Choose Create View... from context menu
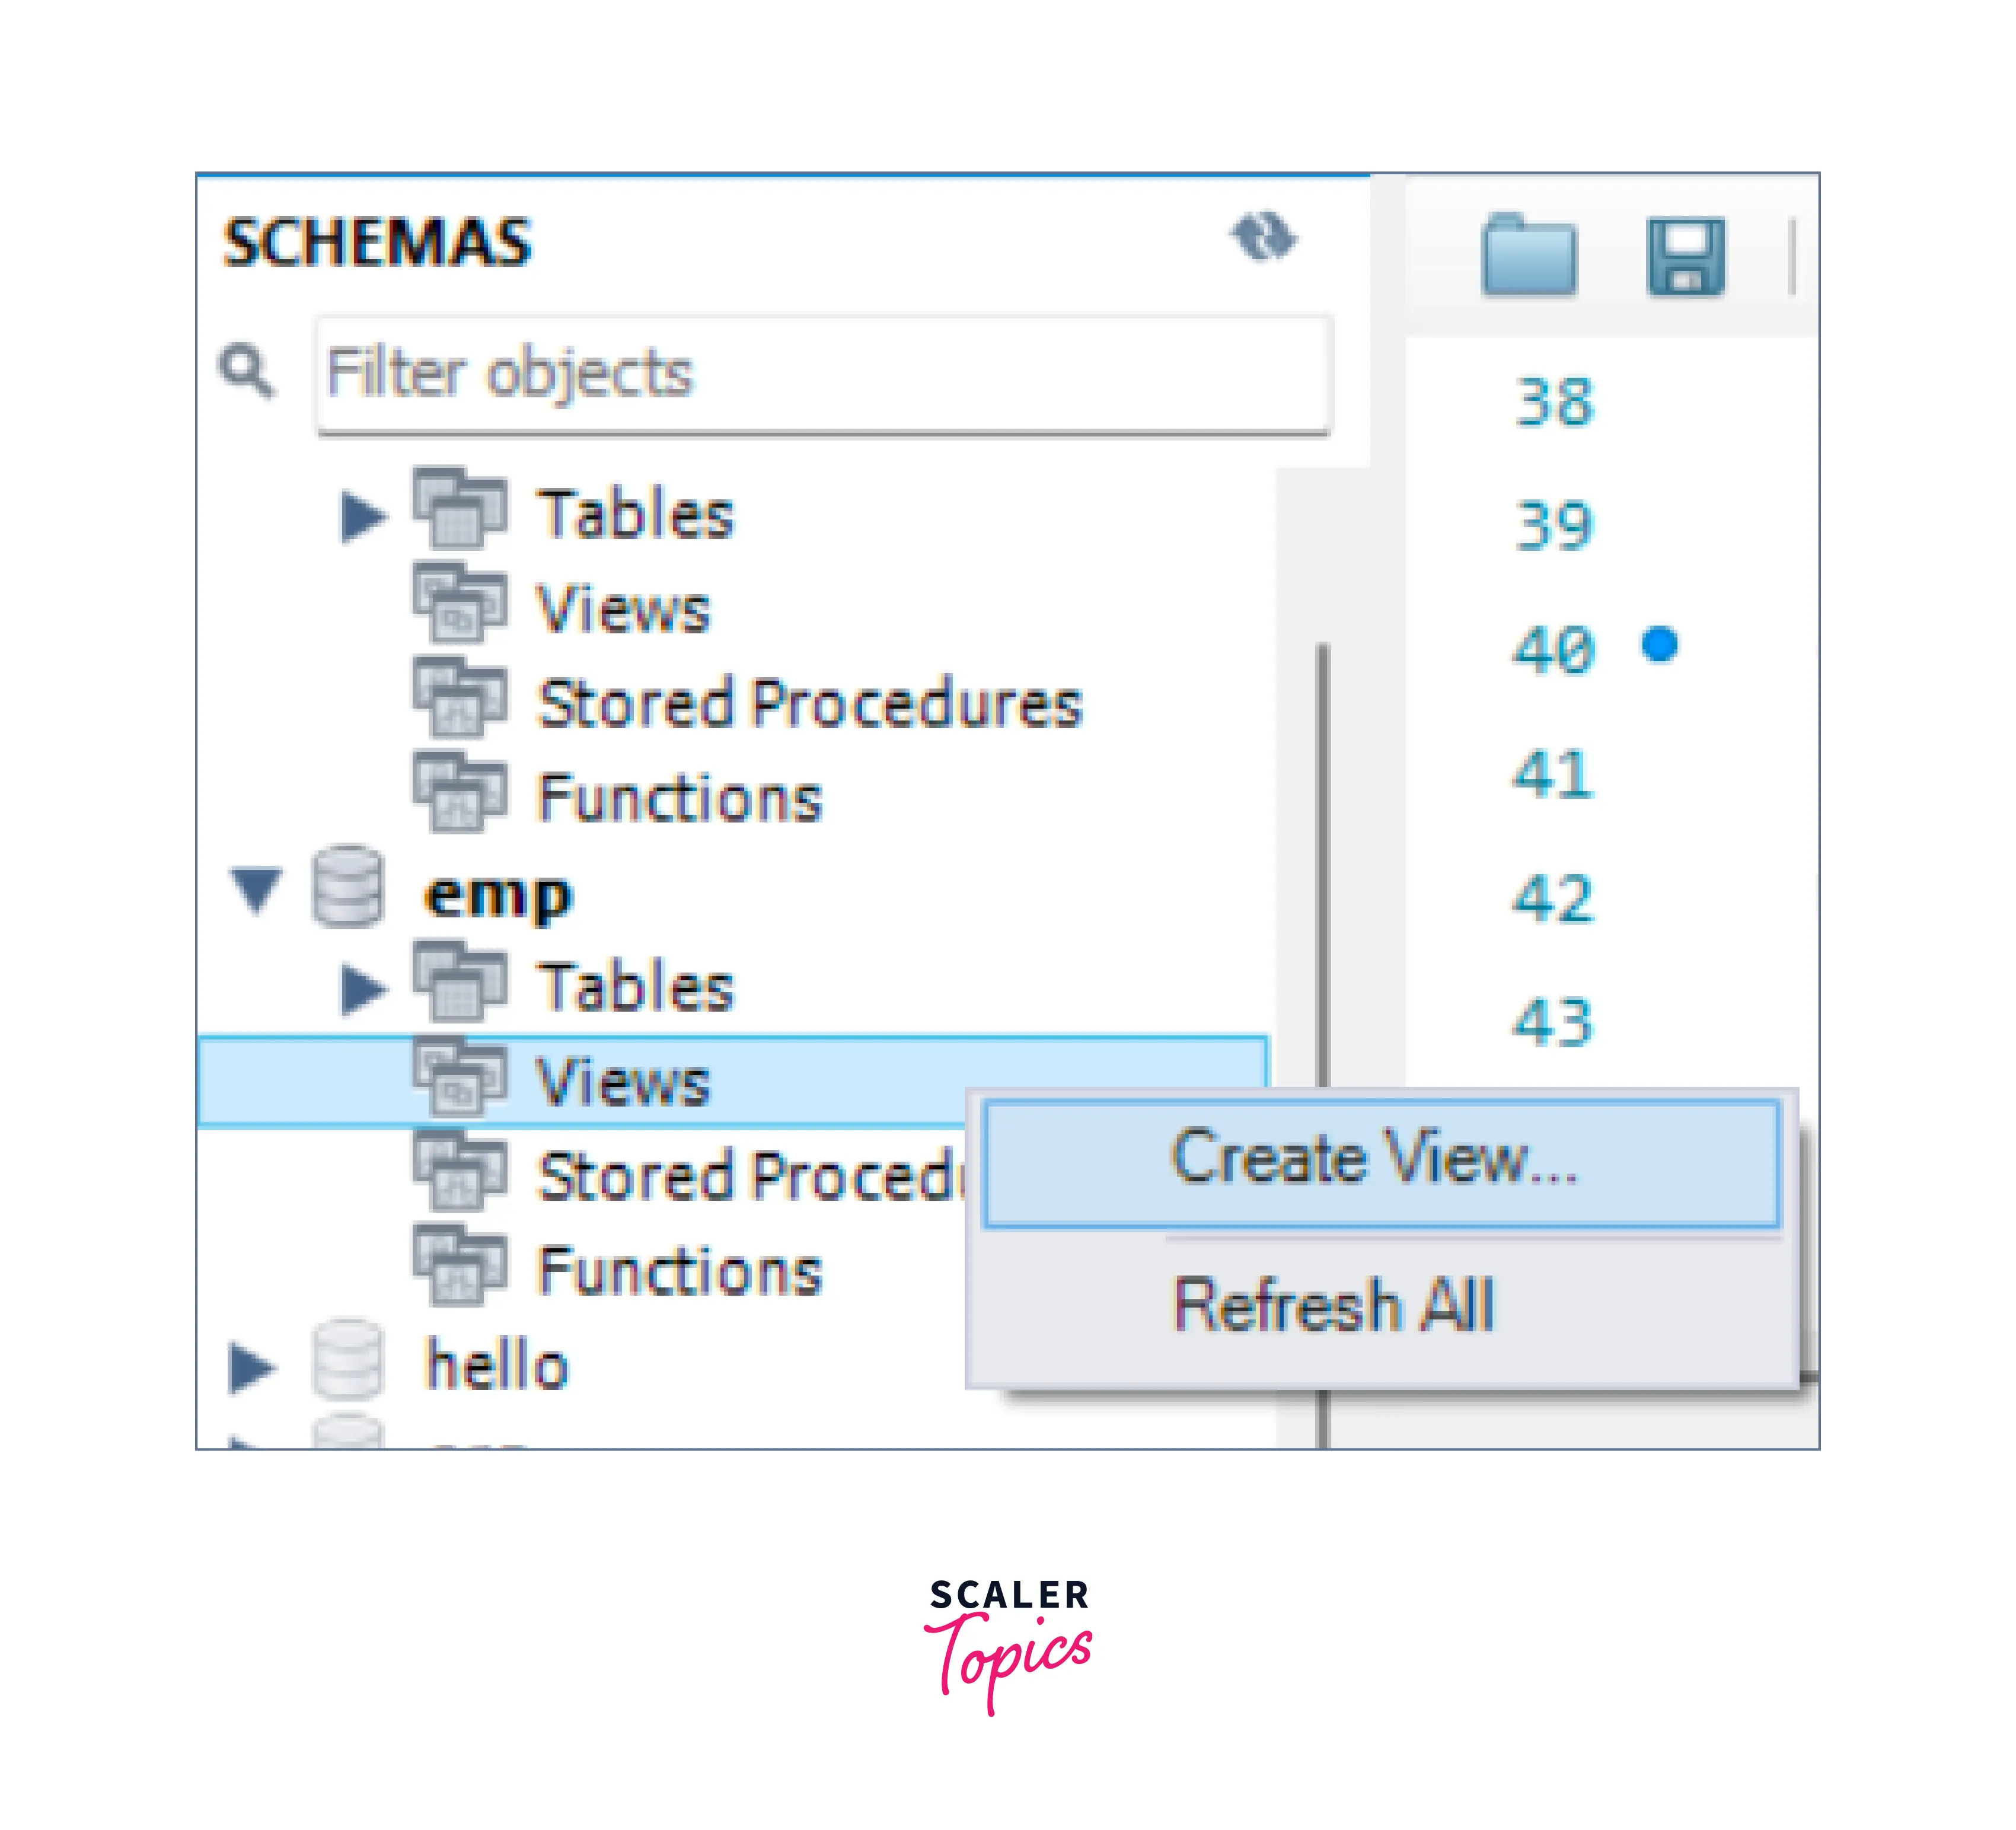 [1380, 1161]
